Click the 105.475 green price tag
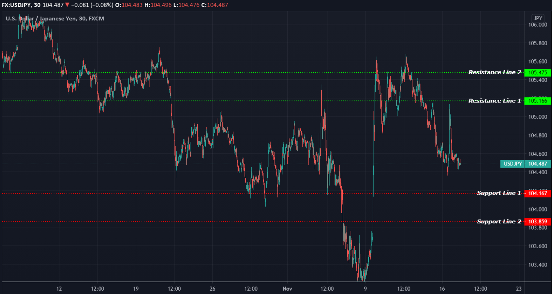The height and width of the screenshot is (294, 552). [x=538, y=73]
